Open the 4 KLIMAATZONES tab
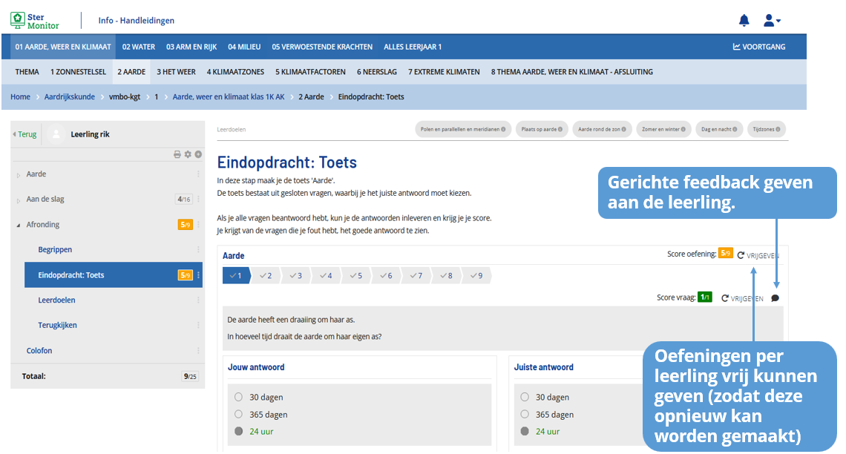 pos(235,72)
